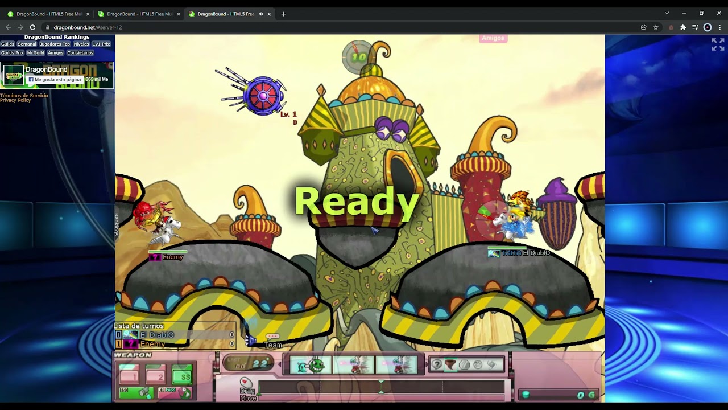This screenshot has height=410, width=728.
Task: Click Facebook Me gusta esta página button
Action: pos(55,80)
